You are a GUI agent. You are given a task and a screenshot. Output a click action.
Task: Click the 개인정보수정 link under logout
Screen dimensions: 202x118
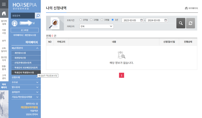pyautogui.click(x=30, y=35)
